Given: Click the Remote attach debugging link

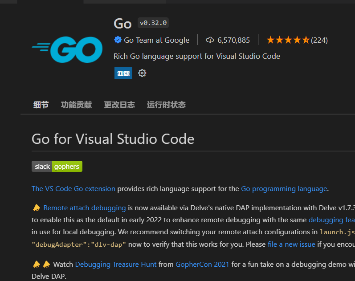Looking at the screenshot, I should (x=85, y=208).
